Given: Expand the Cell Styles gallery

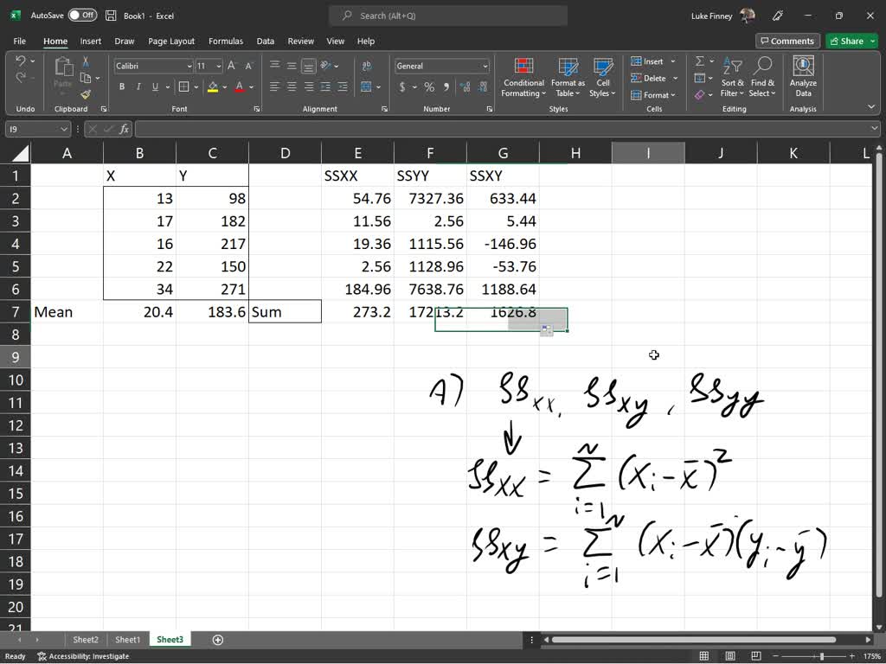Looking at the screenshot, I should (x=602, y=78).
